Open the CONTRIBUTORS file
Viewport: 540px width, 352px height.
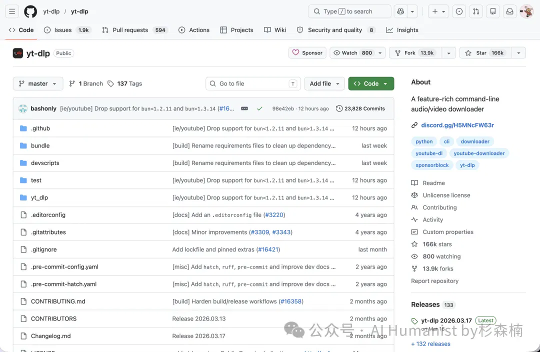53,318
